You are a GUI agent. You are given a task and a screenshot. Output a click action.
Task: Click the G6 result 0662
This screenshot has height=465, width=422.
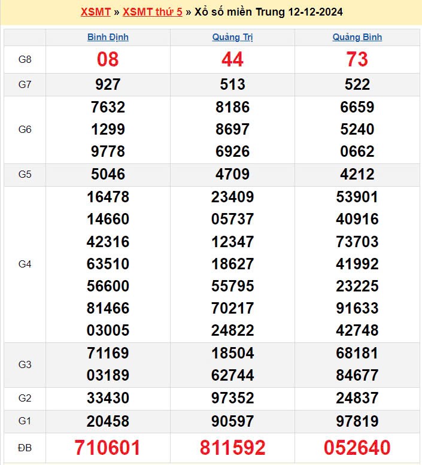pos(357,152)
